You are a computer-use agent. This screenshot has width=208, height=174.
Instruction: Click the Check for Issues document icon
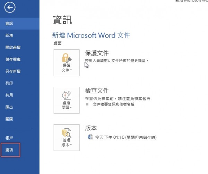[66, 95]
